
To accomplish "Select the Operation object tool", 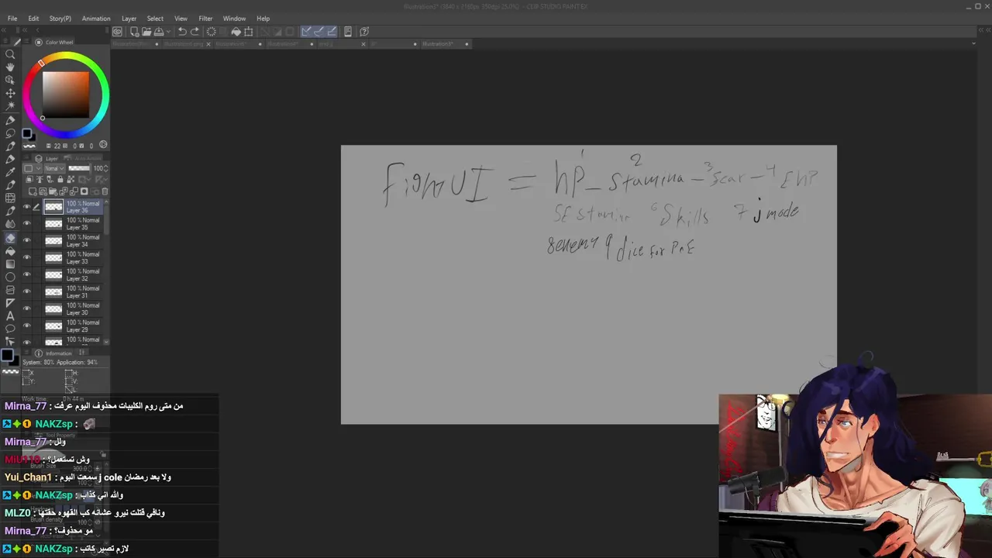I will point(10,80).
